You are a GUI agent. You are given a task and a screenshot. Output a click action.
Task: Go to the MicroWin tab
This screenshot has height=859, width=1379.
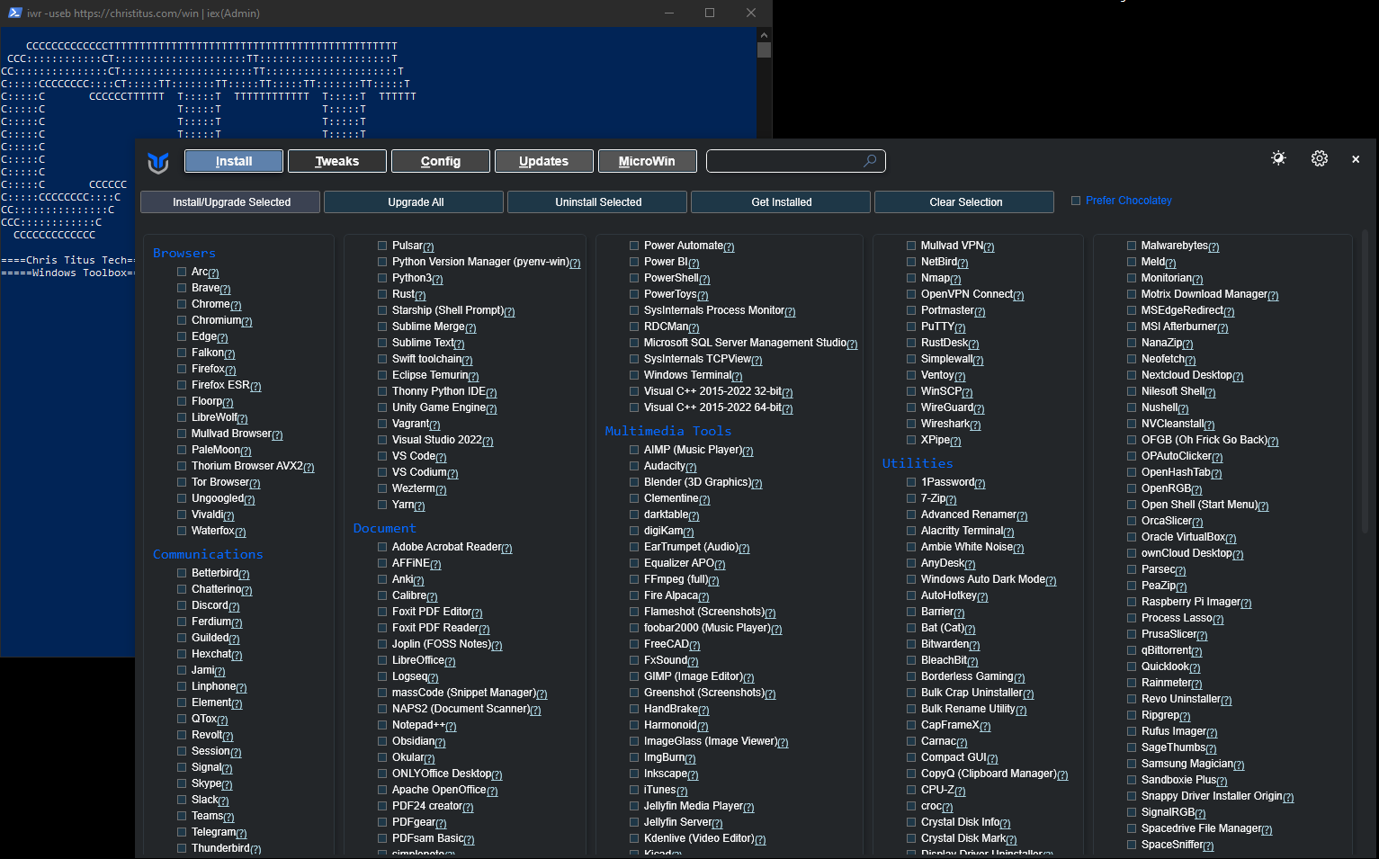pyautogui.click(x=647, y=161)
